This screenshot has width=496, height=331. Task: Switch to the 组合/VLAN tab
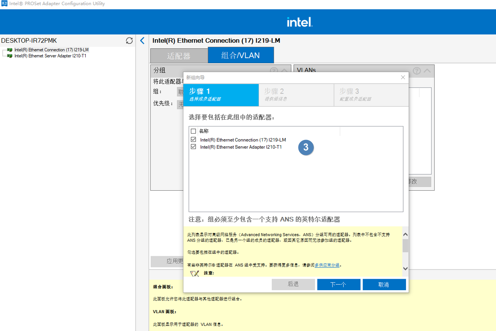coord(241,55)
